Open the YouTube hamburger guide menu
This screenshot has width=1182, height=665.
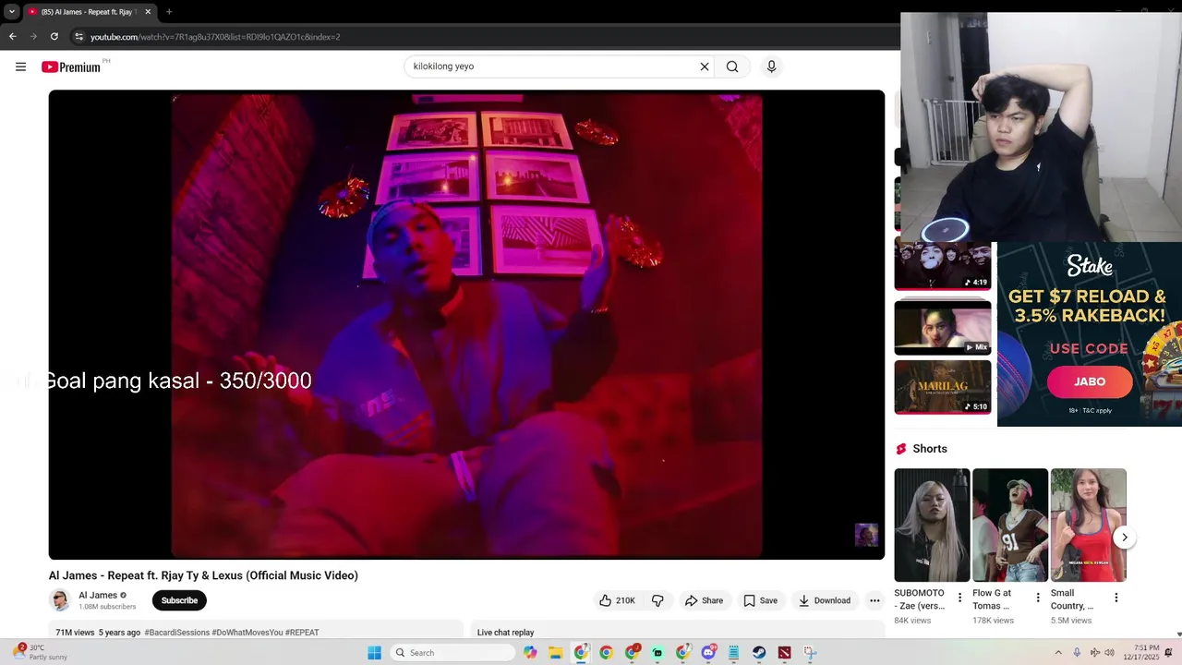20,66
